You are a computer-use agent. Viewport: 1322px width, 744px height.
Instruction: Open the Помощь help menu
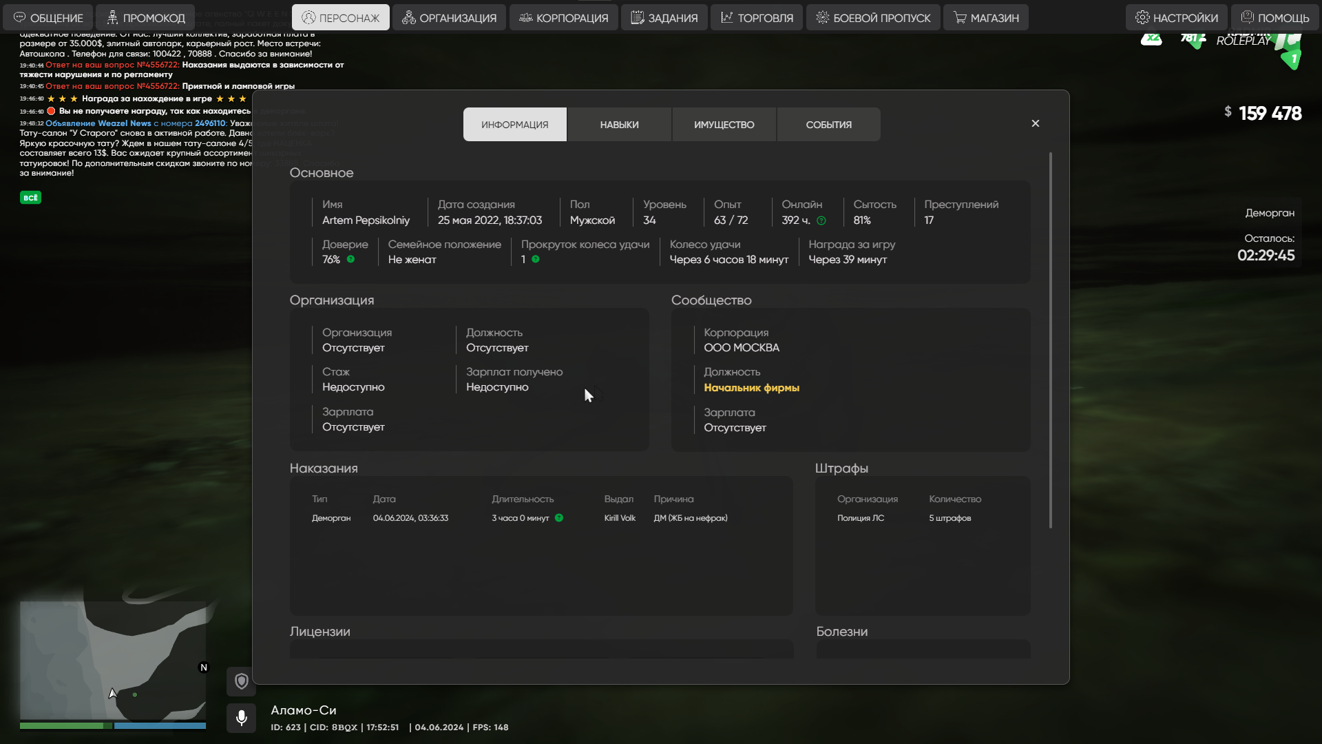click(1274, 18)
